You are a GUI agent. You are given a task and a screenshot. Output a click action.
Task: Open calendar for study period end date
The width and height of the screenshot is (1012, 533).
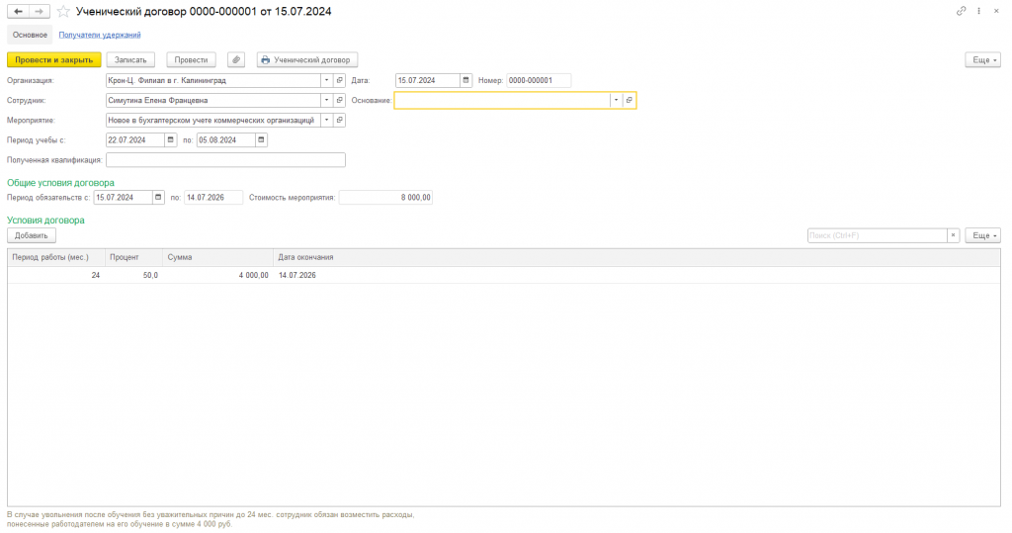click(261, 140)
